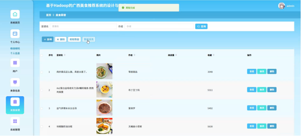
Task: Click favorites value 5630
Action: coord(210,127)
